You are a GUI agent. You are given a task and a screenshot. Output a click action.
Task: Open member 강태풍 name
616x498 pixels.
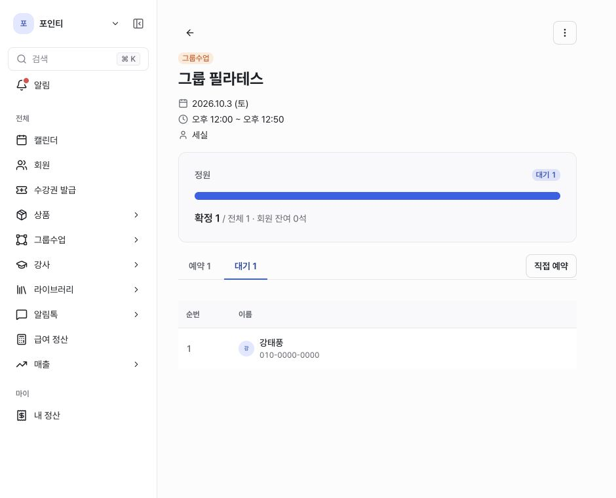[x=271, y=343]
